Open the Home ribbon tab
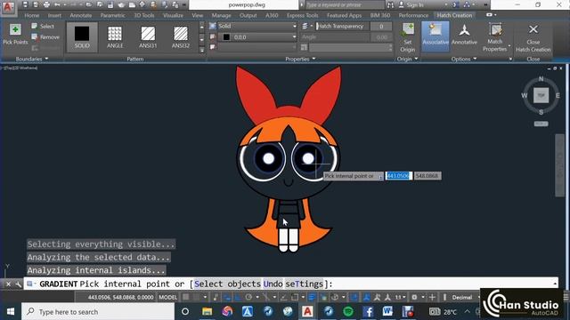The width and height of the screenshot is (570, 320). 32,15
